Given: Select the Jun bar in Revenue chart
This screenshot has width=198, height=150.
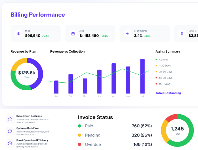Looking at the screenshot, I should 128,80.
